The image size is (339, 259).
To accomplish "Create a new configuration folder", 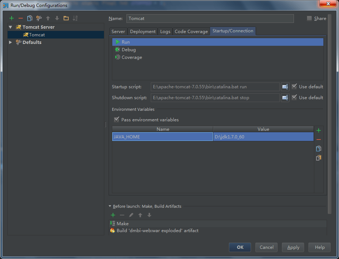I will pos(66,18).
